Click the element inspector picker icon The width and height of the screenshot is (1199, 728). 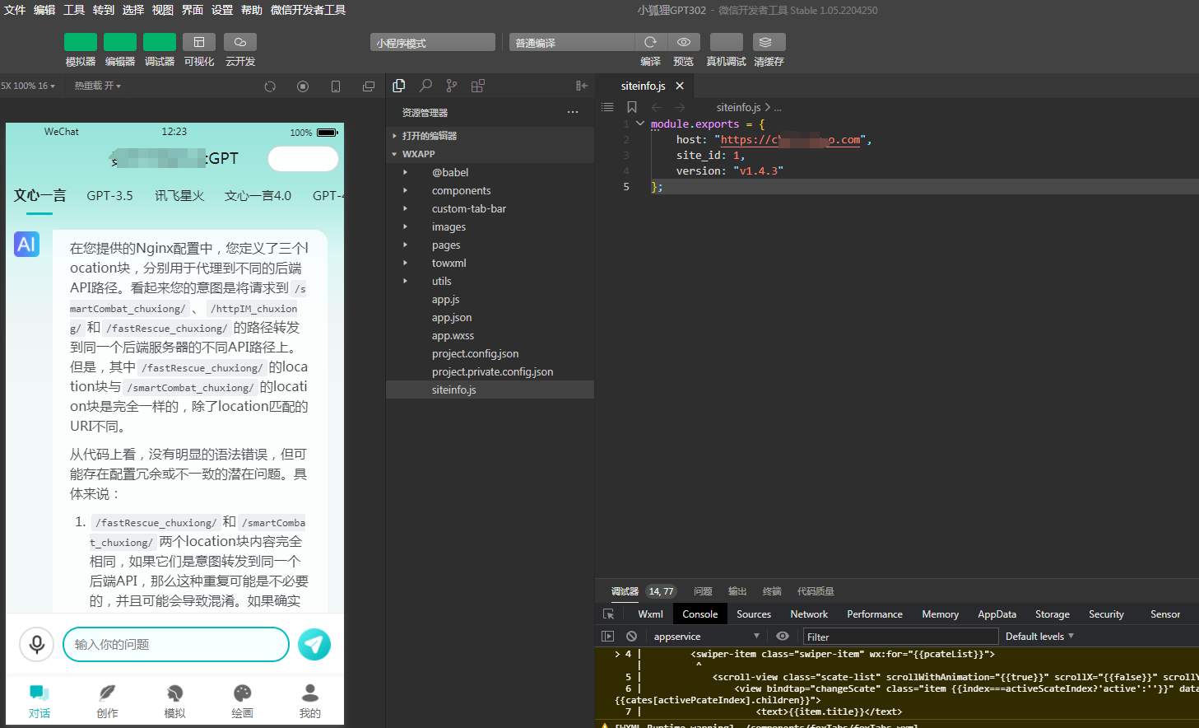tap(608, 614)
